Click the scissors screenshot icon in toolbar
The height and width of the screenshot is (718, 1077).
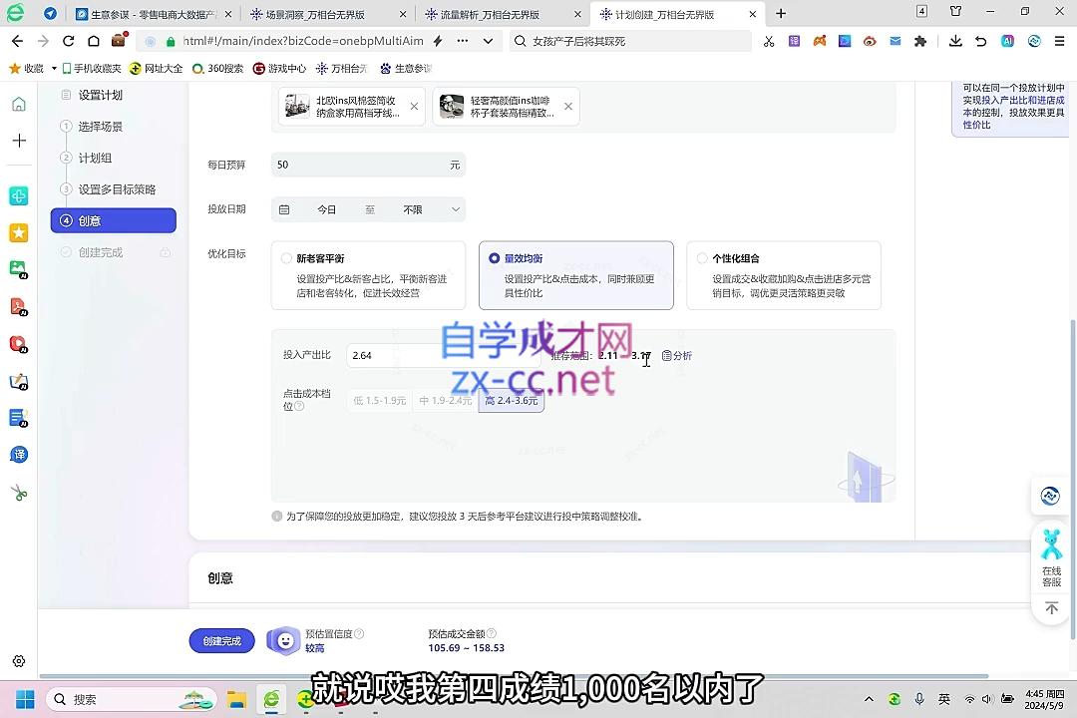click(768, 41)
